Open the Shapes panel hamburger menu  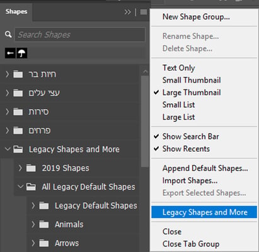[144, 12]
